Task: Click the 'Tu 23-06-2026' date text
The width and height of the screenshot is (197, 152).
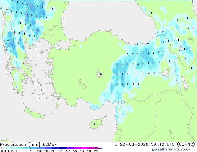Action: (131, 145)
